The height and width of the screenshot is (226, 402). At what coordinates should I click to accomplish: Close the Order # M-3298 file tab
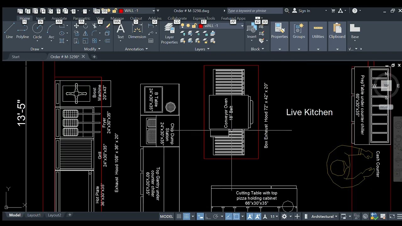83,56
